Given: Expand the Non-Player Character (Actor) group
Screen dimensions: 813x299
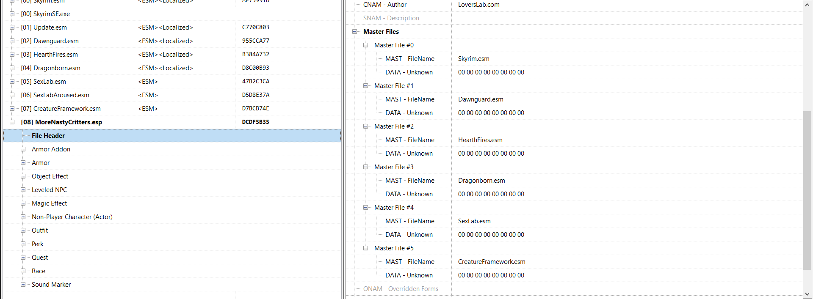Looking at the screenshot, I should coord(23,217).
